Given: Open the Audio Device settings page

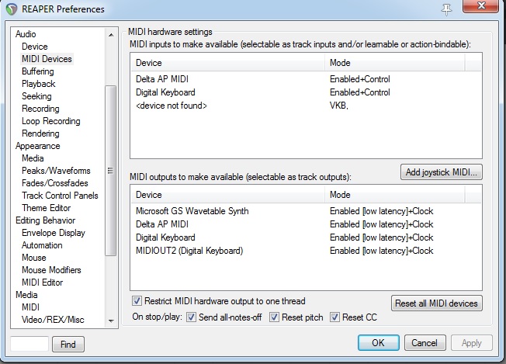Looking at the screenshot, I should (x=34, y=47).
